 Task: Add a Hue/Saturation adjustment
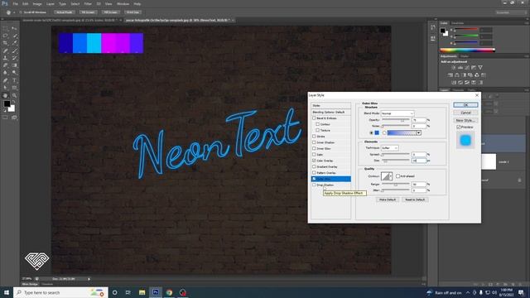coord(450,75)
